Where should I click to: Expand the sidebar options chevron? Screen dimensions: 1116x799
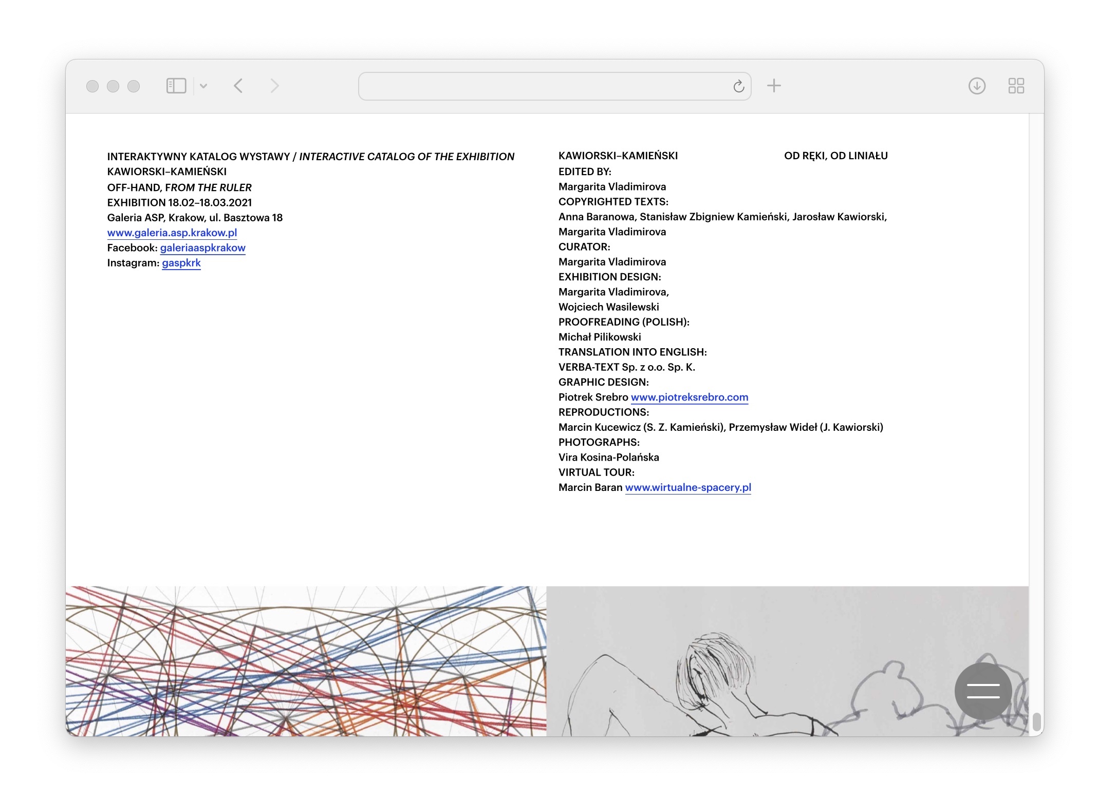(203, 86)
